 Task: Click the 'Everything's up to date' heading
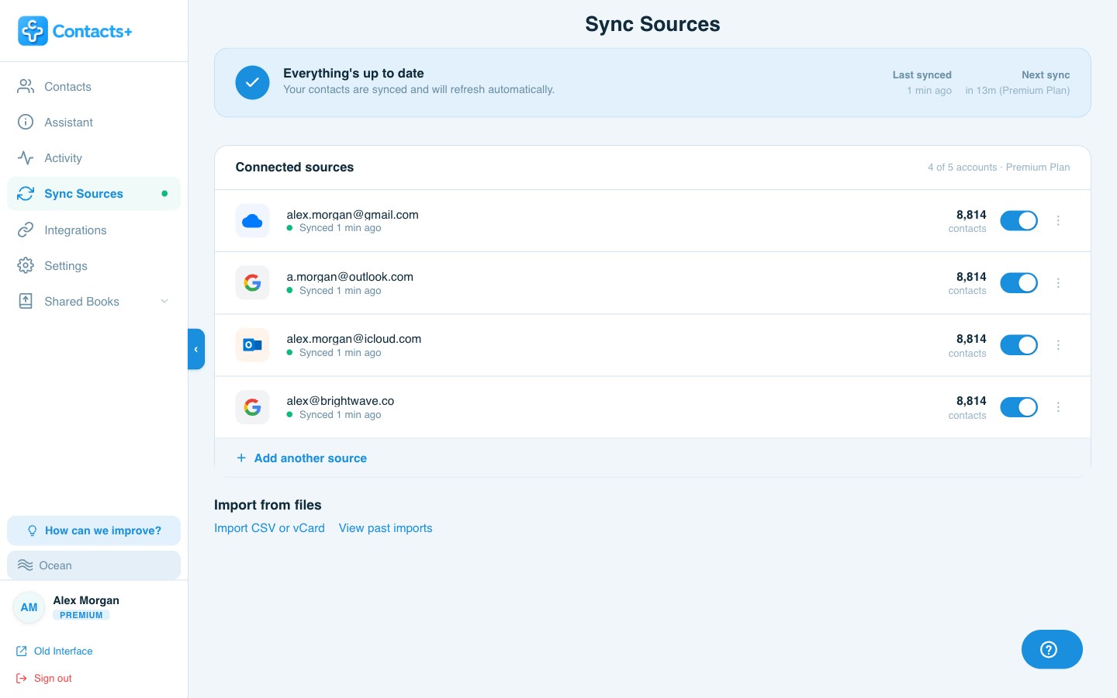point(354,74)
